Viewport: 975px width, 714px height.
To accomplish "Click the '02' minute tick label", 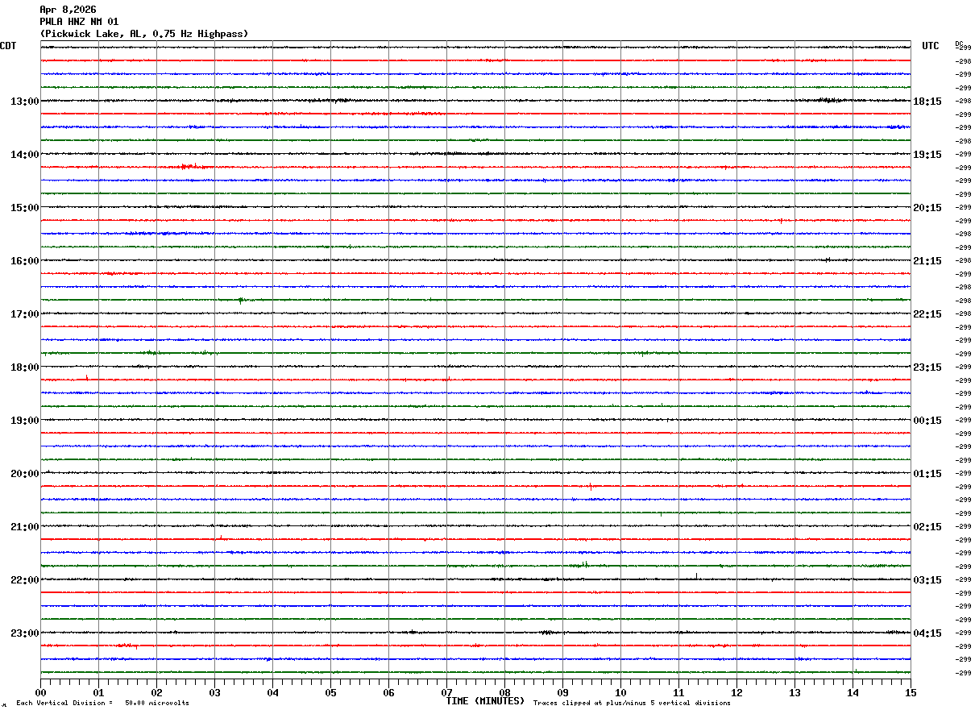I will click(156, 692).
